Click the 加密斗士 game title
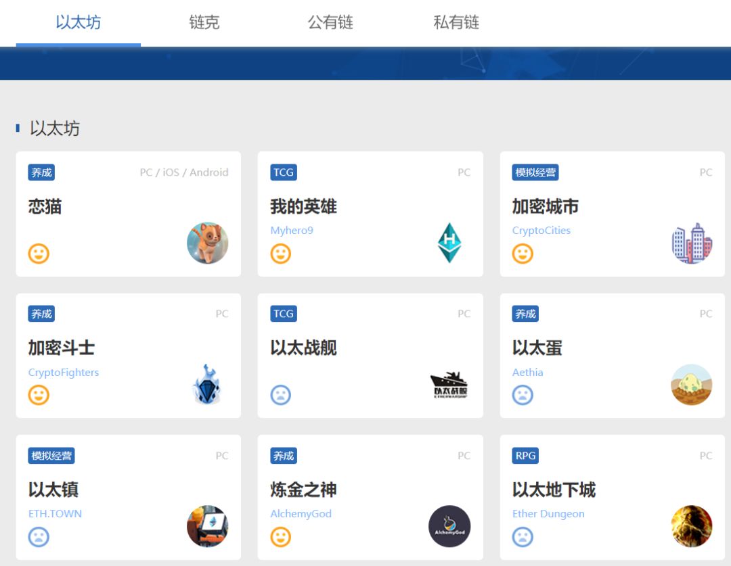This screenshot has width=731, height=566. [x=62, y=348]
